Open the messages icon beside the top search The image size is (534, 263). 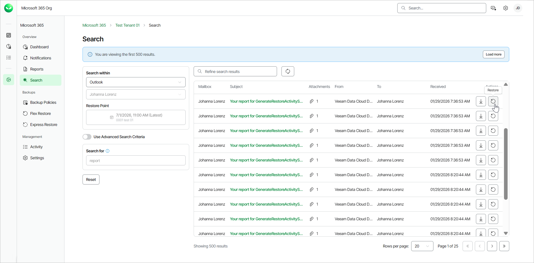[493, 8]
